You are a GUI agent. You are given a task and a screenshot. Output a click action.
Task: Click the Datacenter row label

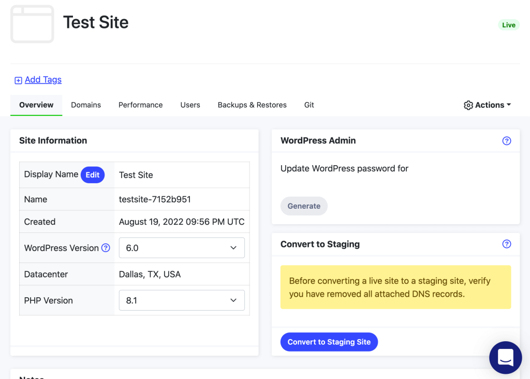pos(46,274)
